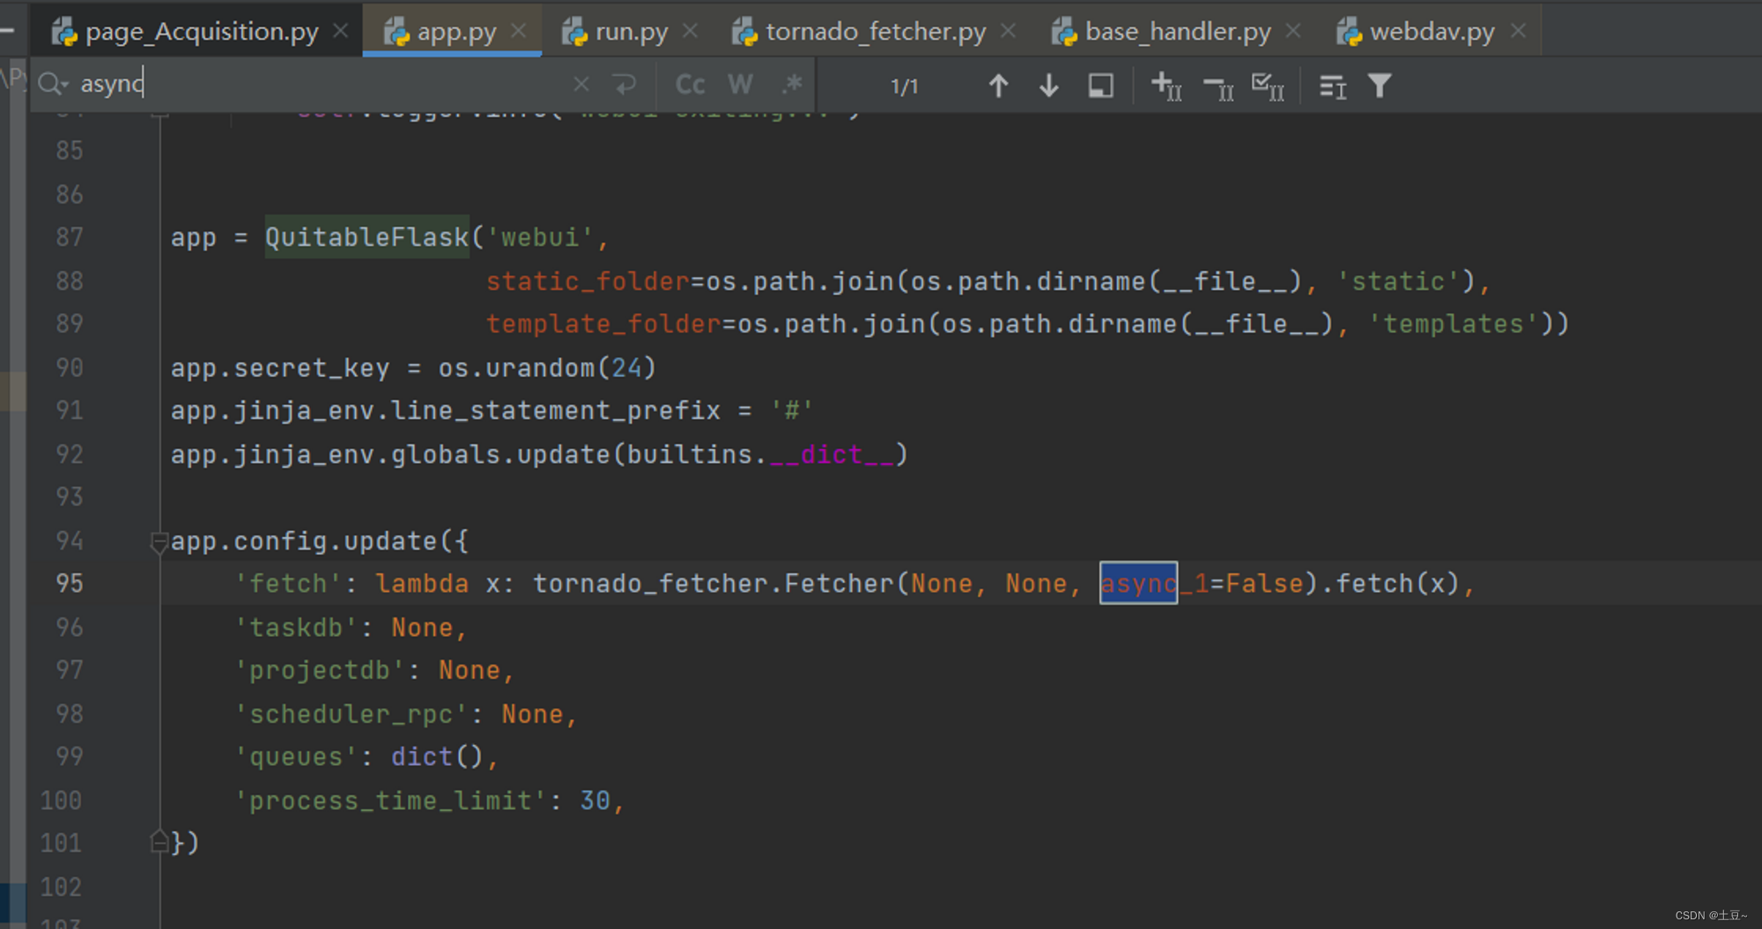Close the app.py tab
This screenshot has width=1762, height=929.
[x=519, y=32]
